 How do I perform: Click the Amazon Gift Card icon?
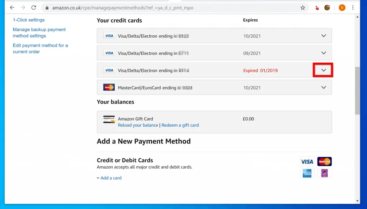[109, 119]
